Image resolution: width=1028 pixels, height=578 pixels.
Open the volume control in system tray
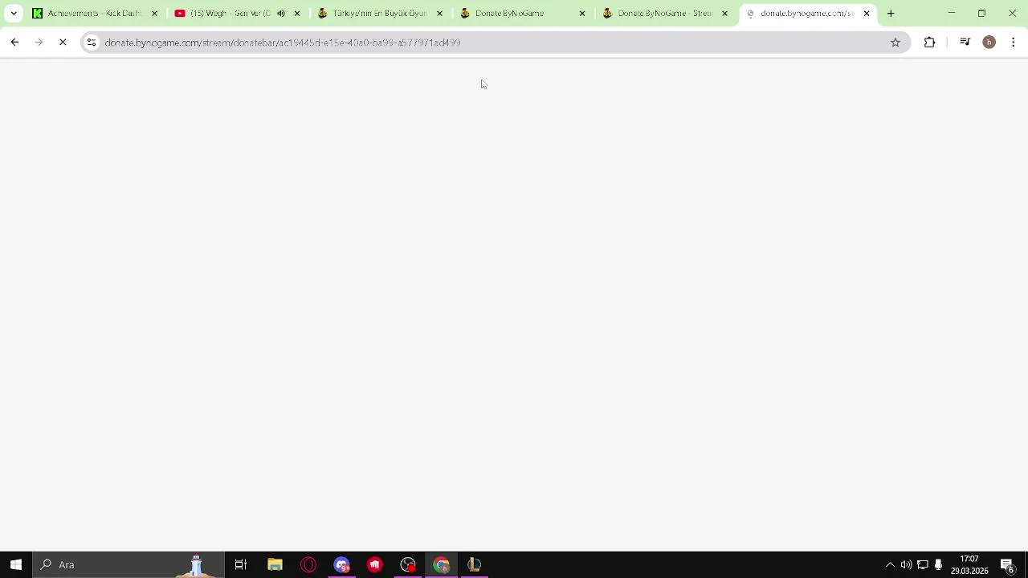coord(906,564)
